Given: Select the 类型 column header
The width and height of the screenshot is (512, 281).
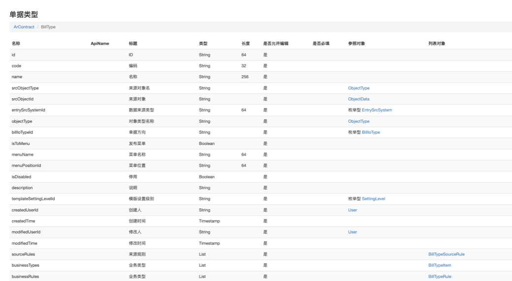Looking at the screenshot, I should (203, 44).
